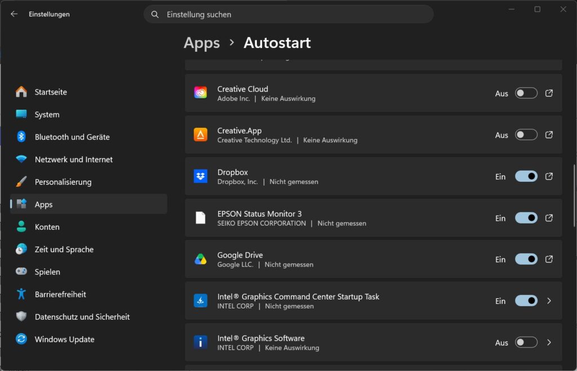Viewport: 577px width, 371px height.
Task: Click the back arrow icon
Action: tap(14, 14)
